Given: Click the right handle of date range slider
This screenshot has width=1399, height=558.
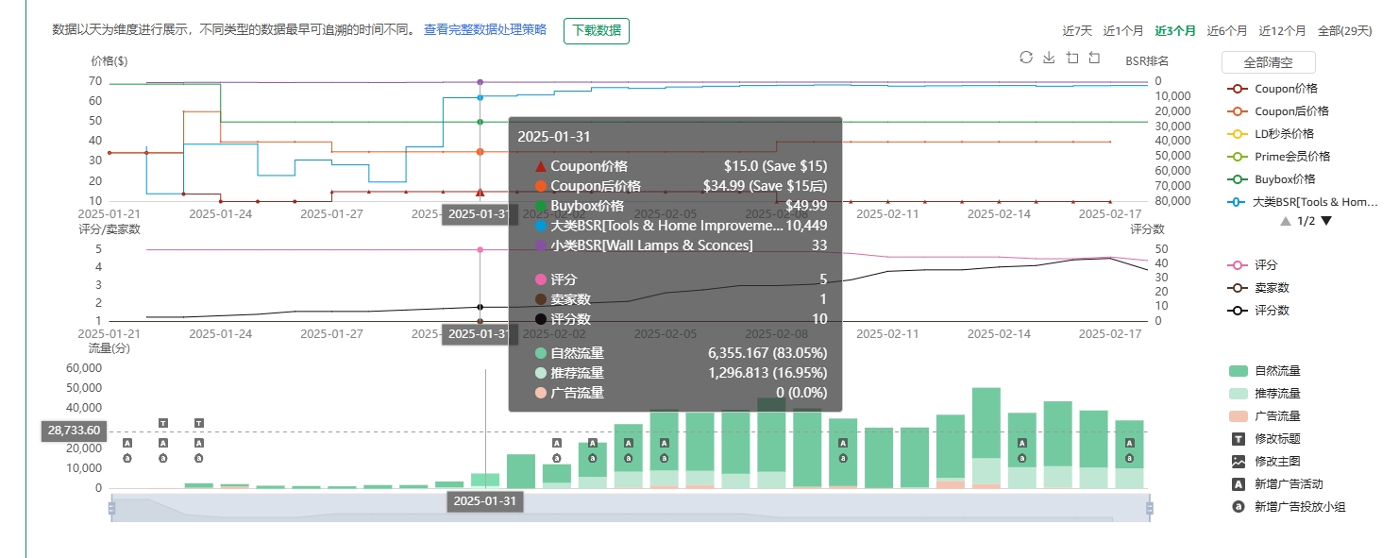Looking at the screenshot, I should (1150, 509).
